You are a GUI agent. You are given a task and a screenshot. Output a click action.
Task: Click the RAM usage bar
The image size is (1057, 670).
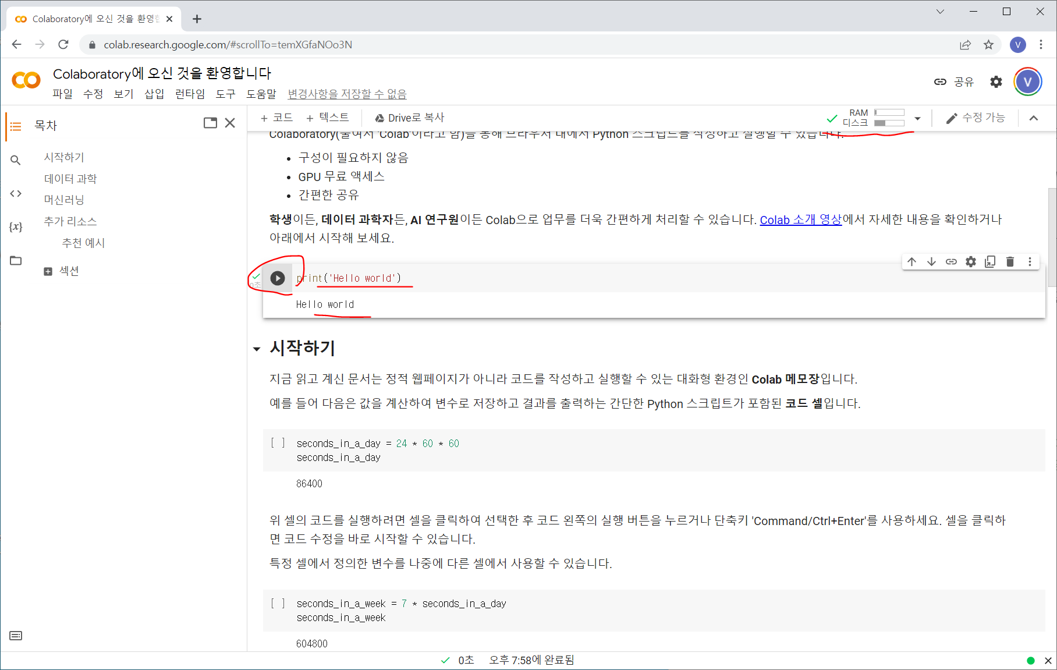pyautogui.click(x=889, y=112)
